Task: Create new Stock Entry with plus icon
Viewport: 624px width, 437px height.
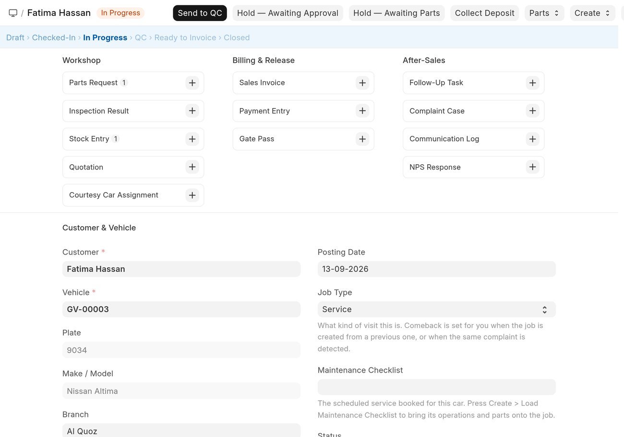Action: (192, 139)
